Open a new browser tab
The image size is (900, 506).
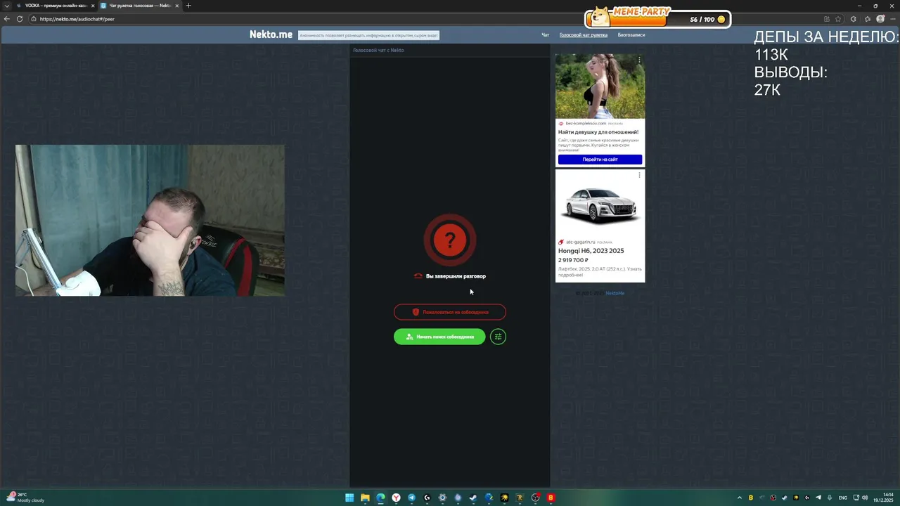pyautogui.click(x=188, y=6)
